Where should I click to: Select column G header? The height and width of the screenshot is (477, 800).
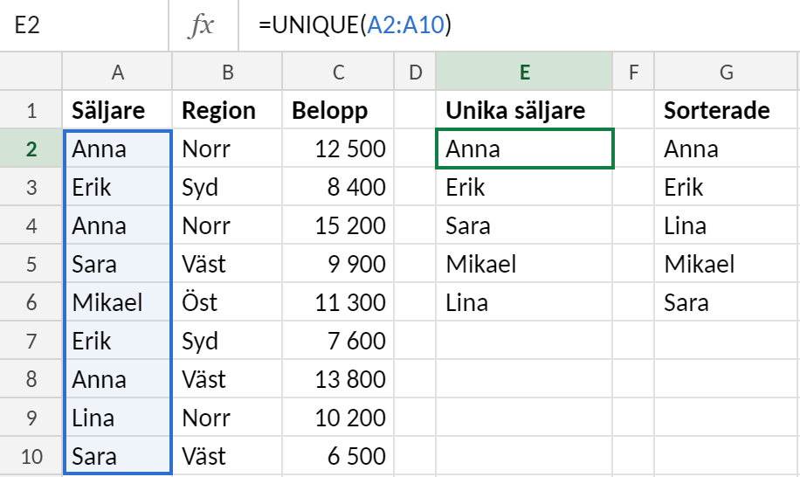[727, 72]
